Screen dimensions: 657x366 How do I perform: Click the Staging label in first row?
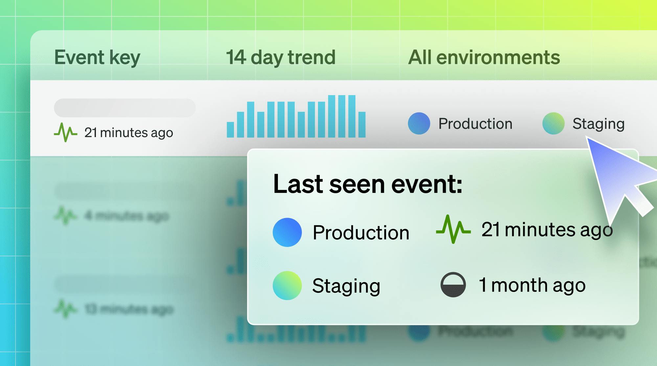[598, 124]
